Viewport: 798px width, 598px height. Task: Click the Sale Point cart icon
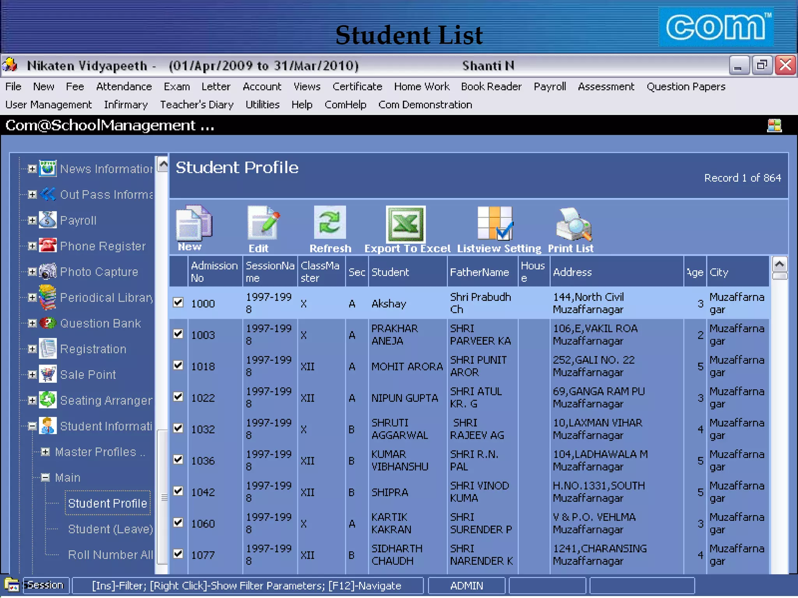click(48, 374)
